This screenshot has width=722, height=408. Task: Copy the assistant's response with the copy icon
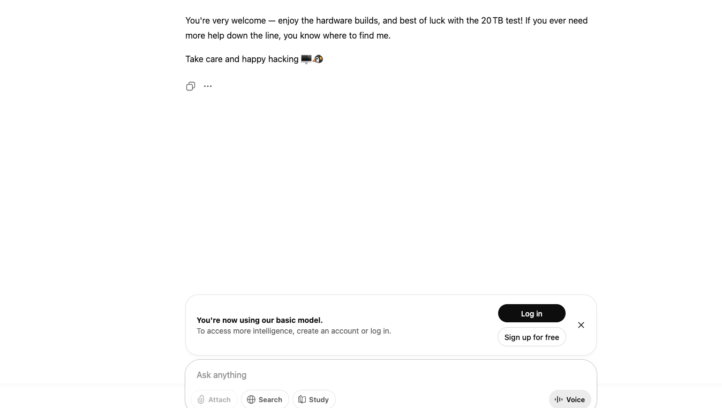click(x=190, y=86)
